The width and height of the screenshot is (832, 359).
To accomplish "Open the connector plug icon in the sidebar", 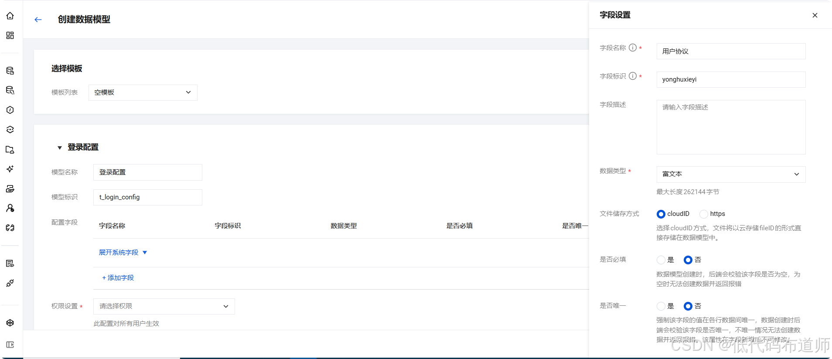I will (10, 283).
